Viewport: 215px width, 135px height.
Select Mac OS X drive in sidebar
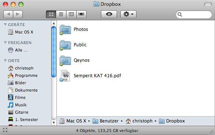pos(21,32)
